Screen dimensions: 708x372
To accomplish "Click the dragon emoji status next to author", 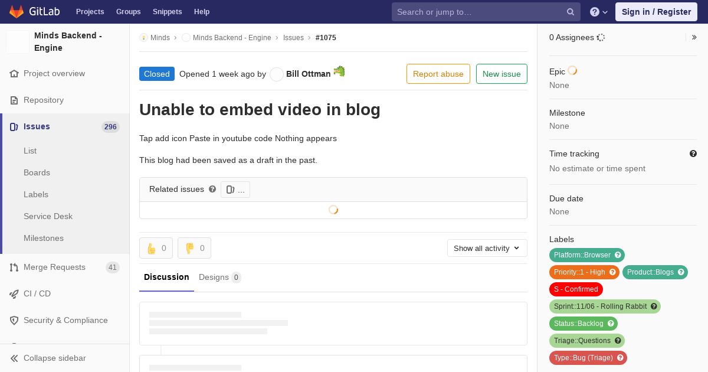I will [339, 71].
